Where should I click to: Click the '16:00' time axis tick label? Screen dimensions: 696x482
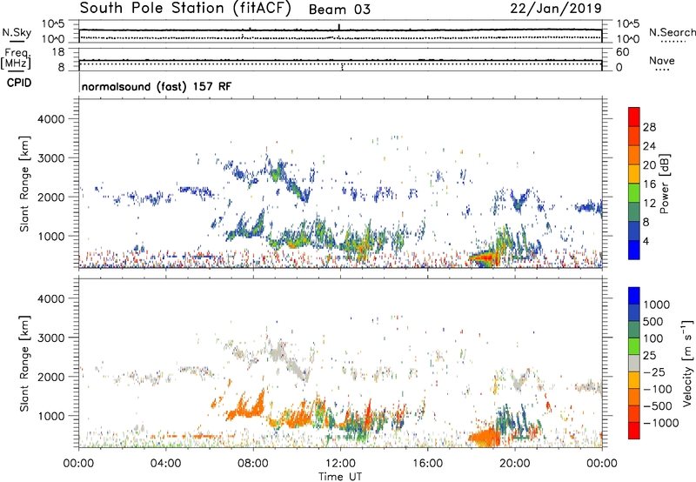[427, 464]
